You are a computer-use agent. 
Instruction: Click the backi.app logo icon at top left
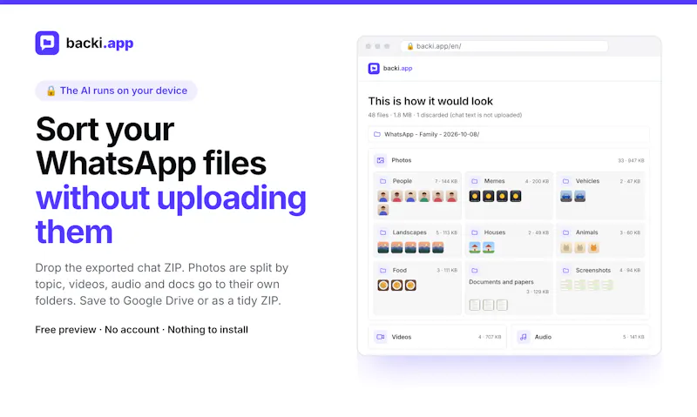(47, 43)
